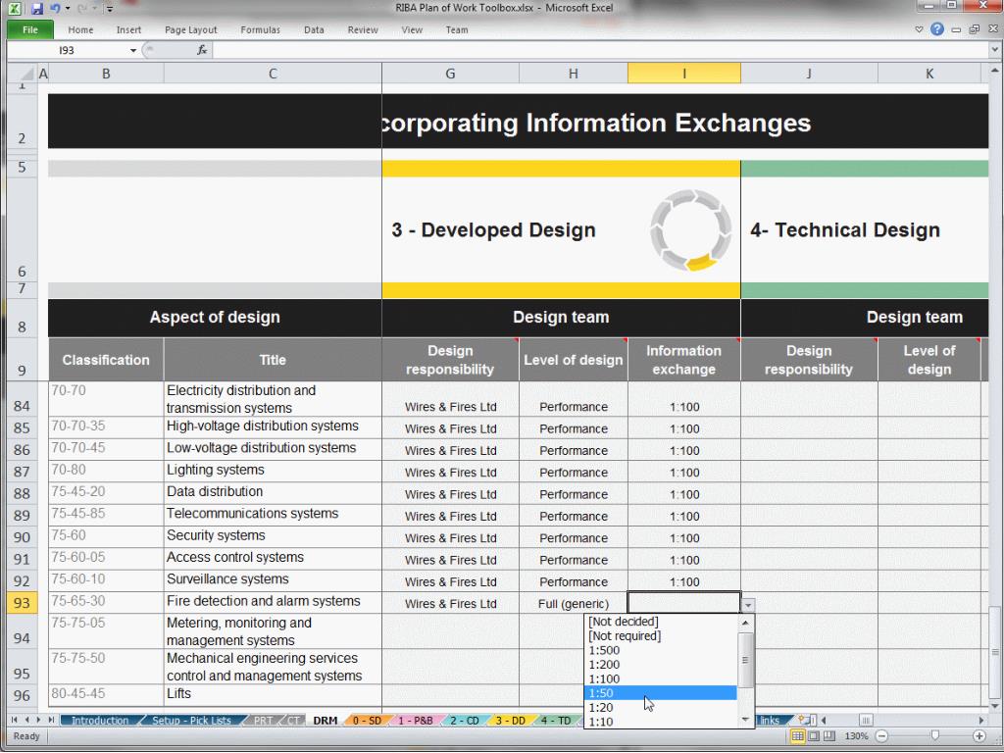Click the Insert Worksheet icon after the sheet tabs
Screen dimensions: 1004x753
(x=805, y=721)
